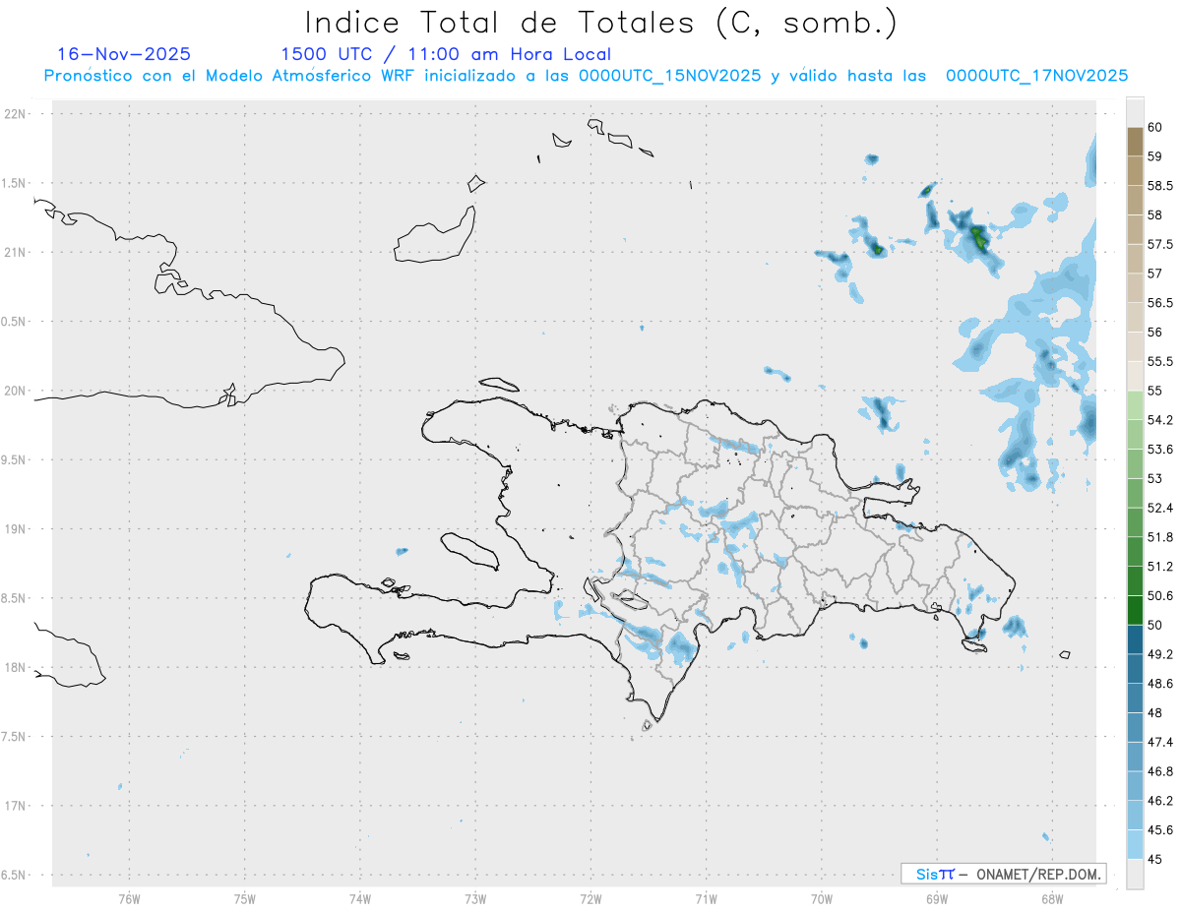Click the colorbar label "48.6"

click(x=1159, y=684)
